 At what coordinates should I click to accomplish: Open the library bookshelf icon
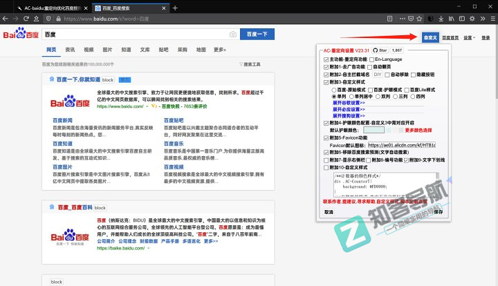coord(451,19)
